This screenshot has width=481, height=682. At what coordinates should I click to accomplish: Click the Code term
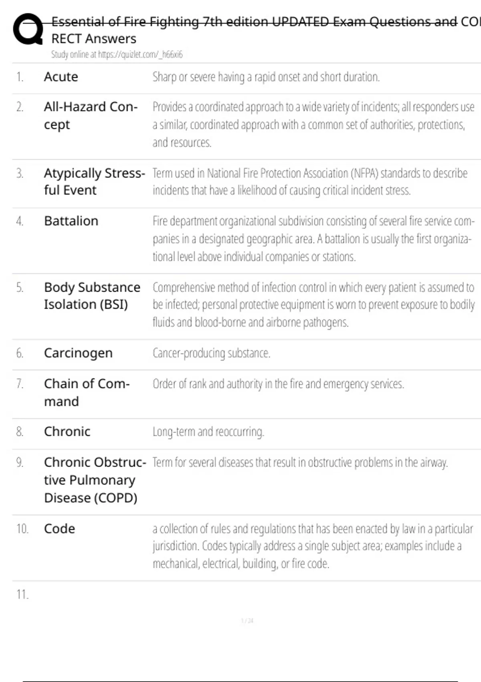(59, 529)
